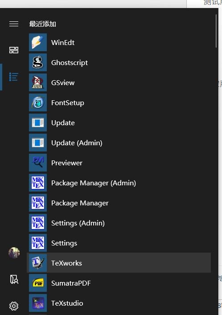Viewport: 222px width, 315px height.
Task: Open Settings via the gear icon
Action: [x=14, y=306]
